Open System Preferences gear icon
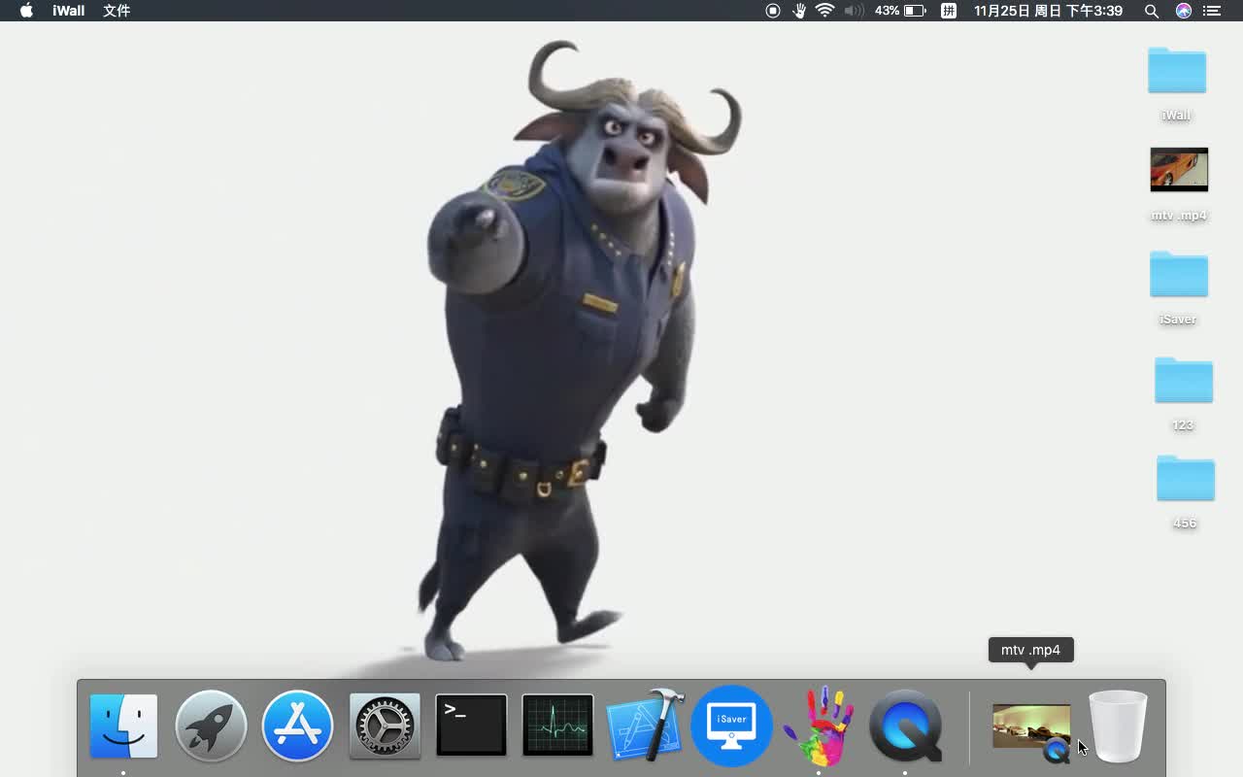This screenshot has height=777, width=1243. point(385,726)
